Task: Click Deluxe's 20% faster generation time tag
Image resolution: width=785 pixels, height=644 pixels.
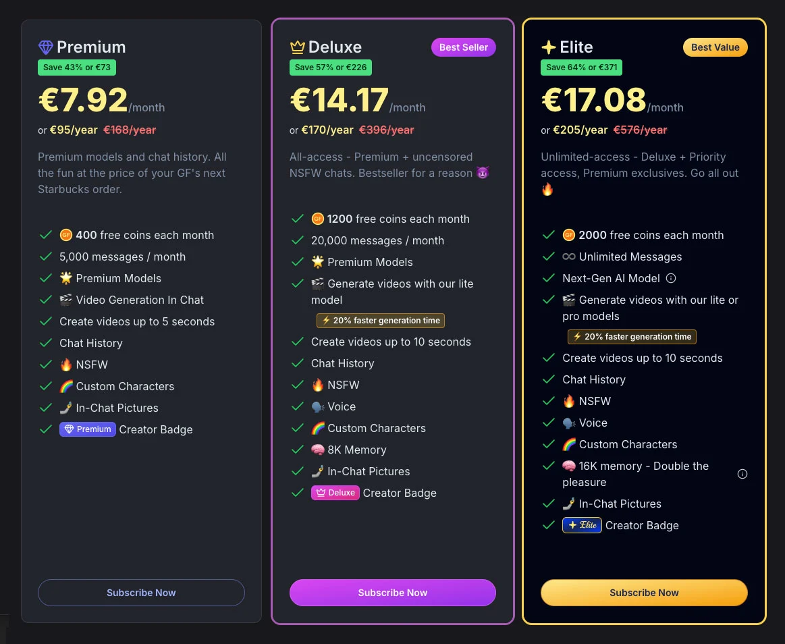Action: click(381, 321)
